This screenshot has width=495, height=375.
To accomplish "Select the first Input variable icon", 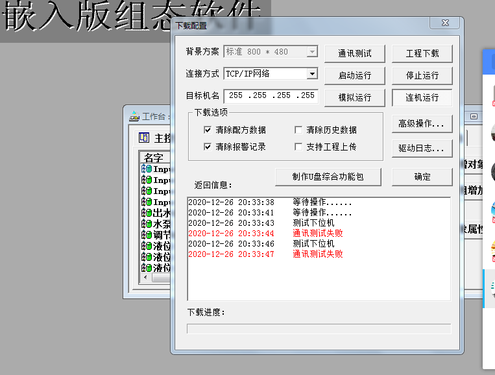I will click(x=147, y=169).
